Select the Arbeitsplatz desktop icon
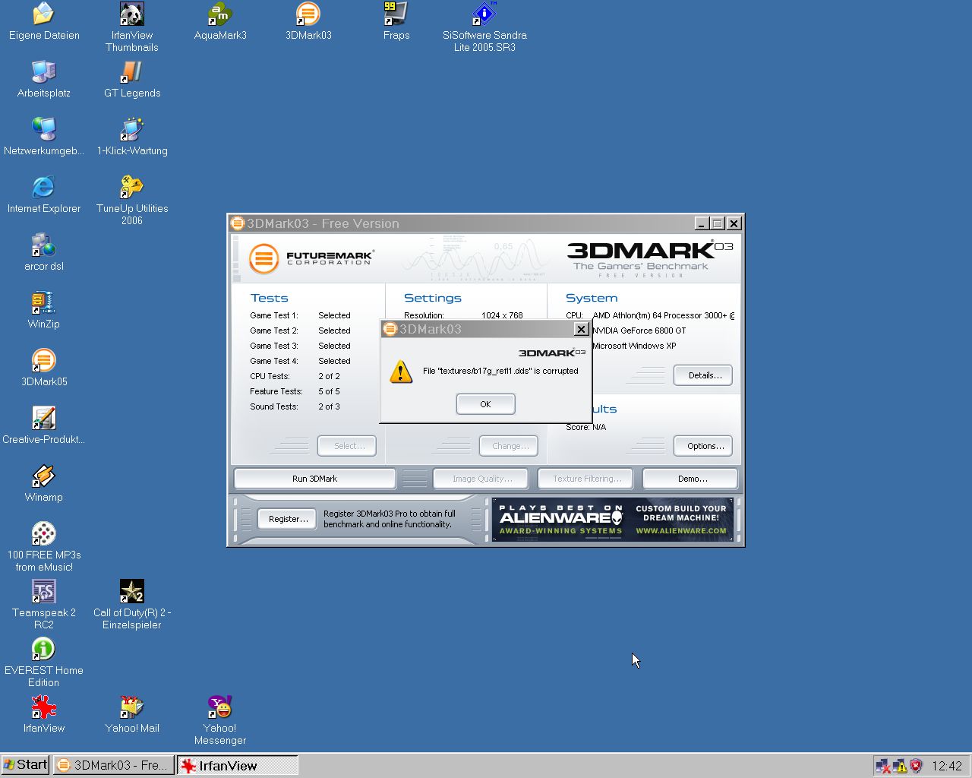 [44, 79]
